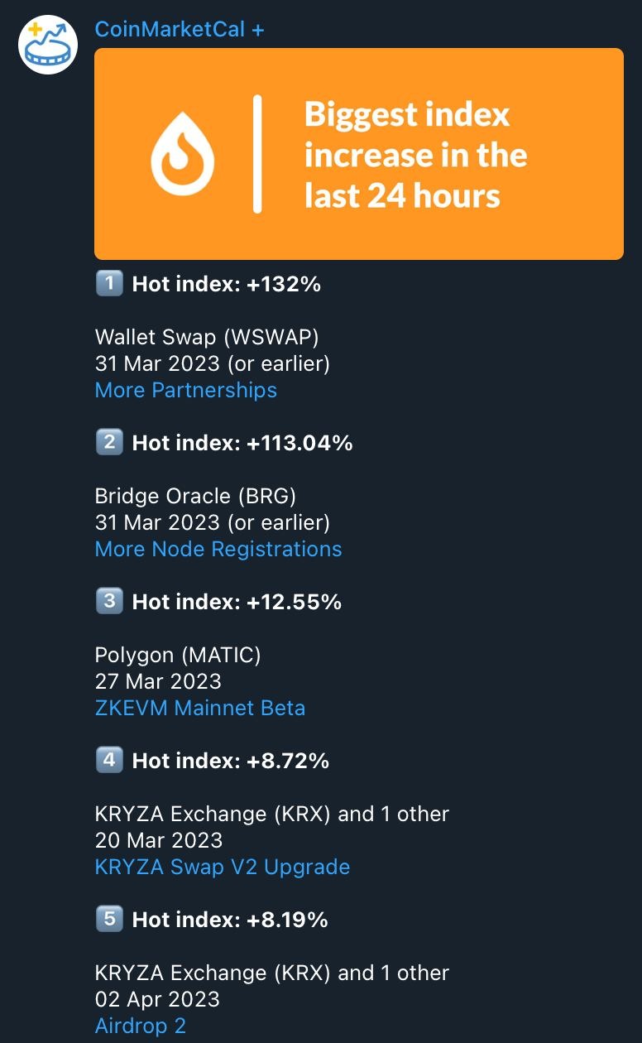
Task: Click the number 1 keycap emoji
Action: (x=109, y=284)
